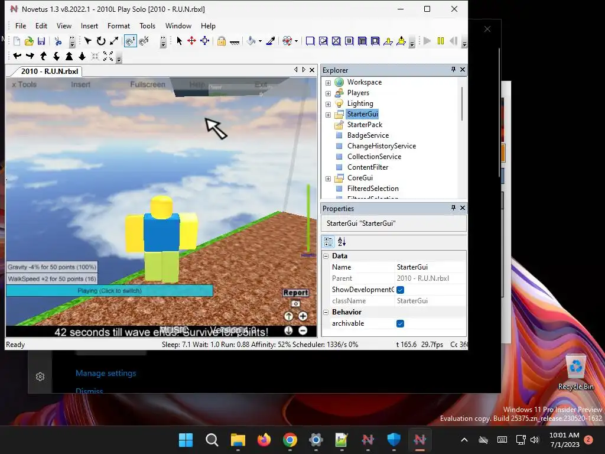Click the Name property value field
The height and width of the screenshot is (454, 605).
click(430, 267)
